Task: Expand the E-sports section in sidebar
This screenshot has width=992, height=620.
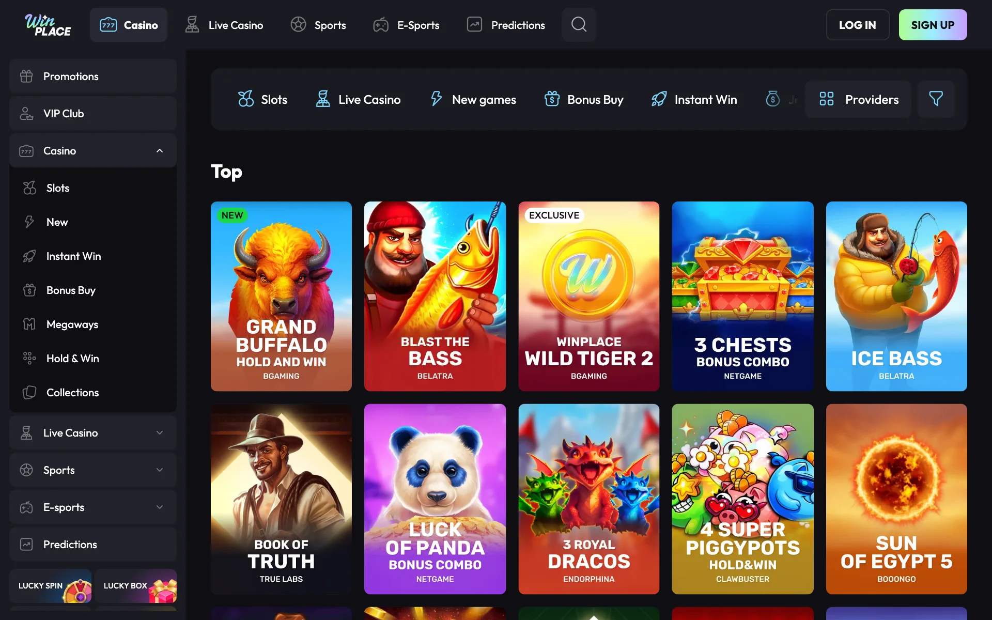Action: click(160, 507)
